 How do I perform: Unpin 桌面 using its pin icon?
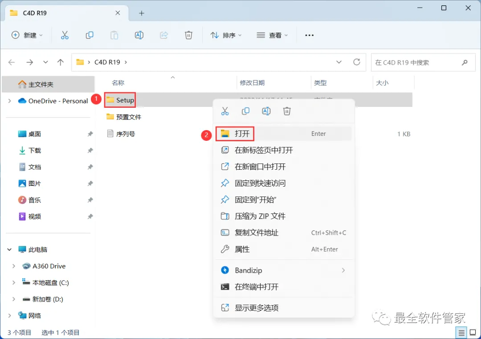pos(90,134)
